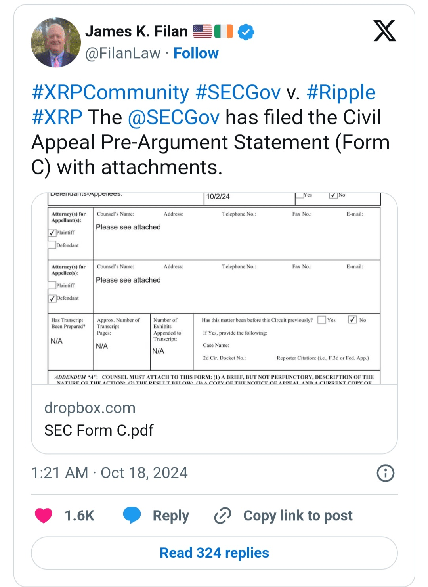The height and width of the screenshot is (587, 428).
Task: Open the #XRPCommunity hashtag
Action: coord(111,92)
